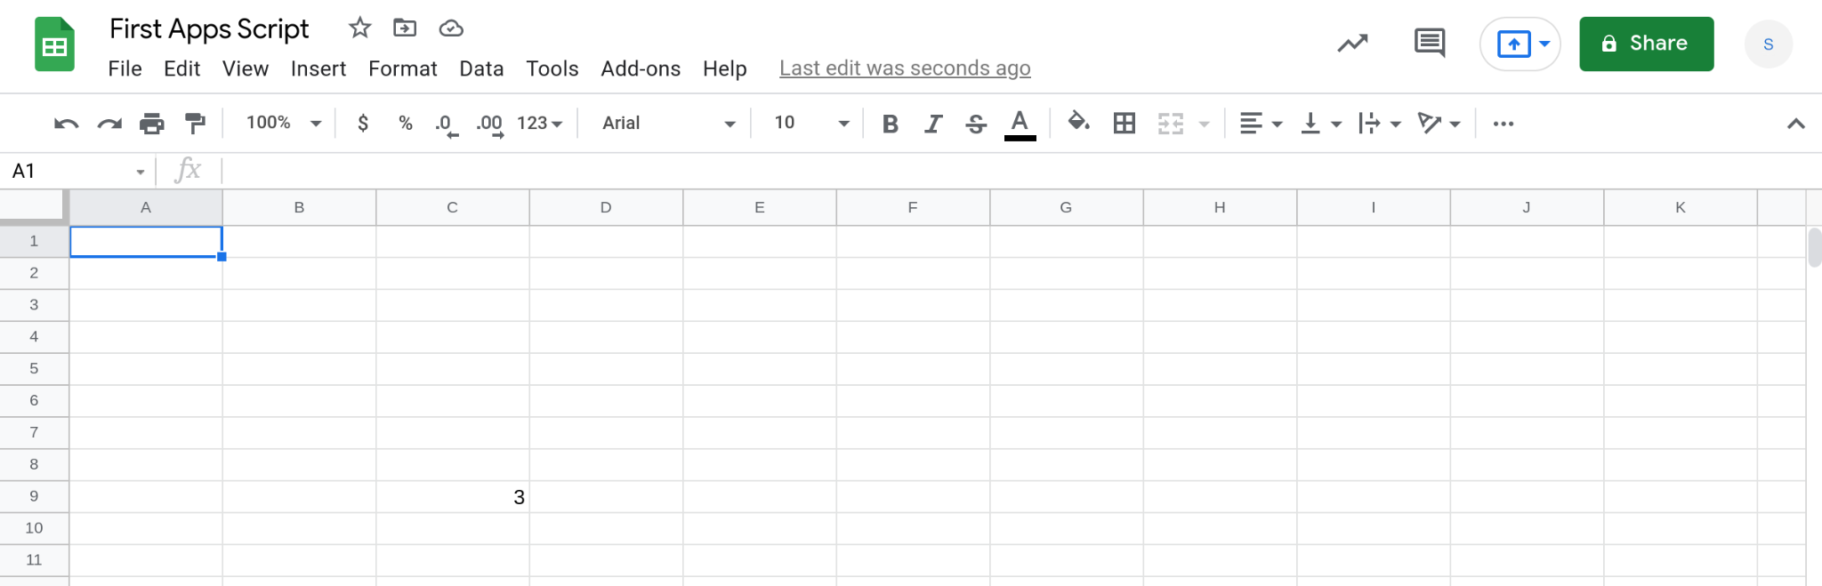1822x586 pixels.
Task: Open the text rotation dropdown
Action: click(x=1439, y=124)
